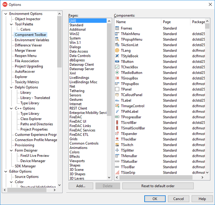Click the TStatusBar component icon

pos(117,161)
